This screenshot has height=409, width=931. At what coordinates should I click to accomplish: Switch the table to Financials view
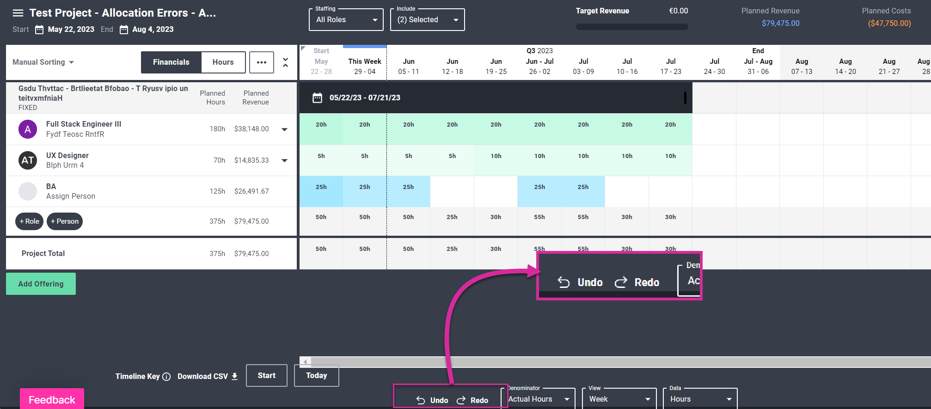171,62
